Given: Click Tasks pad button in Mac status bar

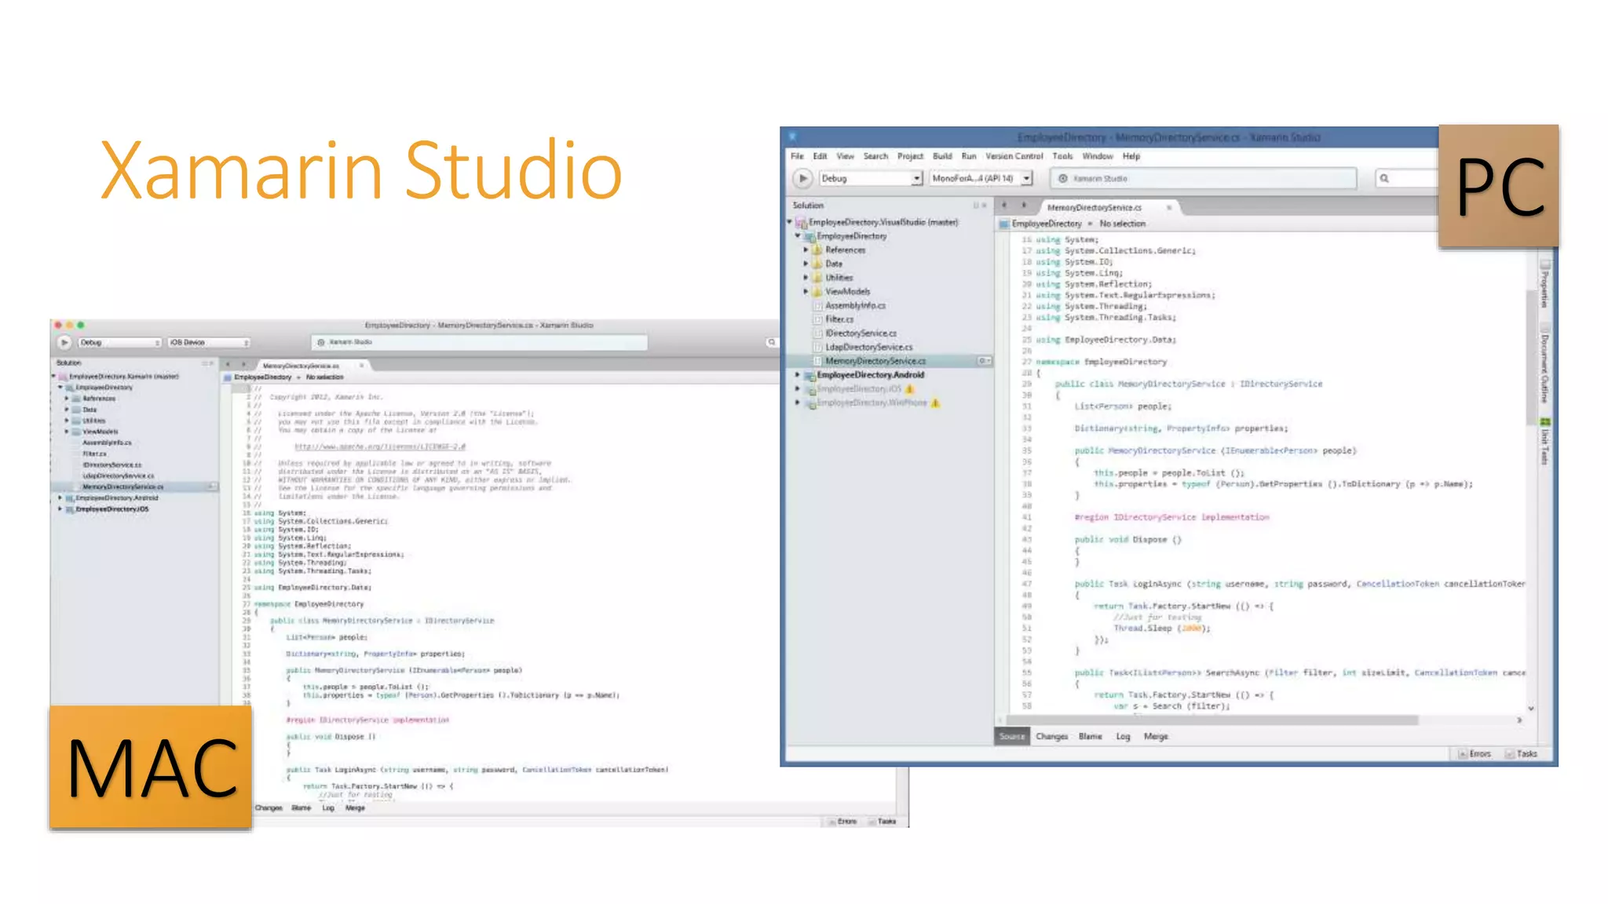Looking at the screenshot, I should 883,822.
